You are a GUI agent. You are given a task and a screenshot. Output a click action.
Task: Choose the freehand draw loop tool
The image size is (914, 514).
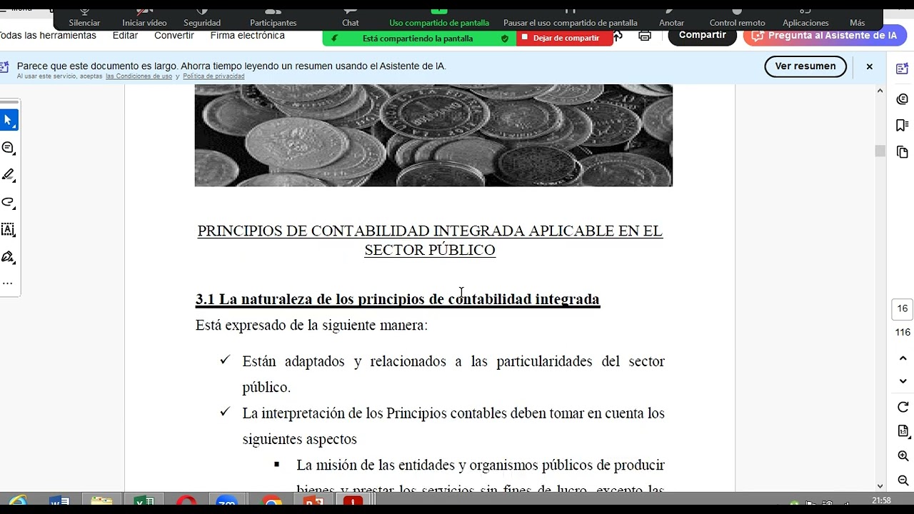(9, 202)
